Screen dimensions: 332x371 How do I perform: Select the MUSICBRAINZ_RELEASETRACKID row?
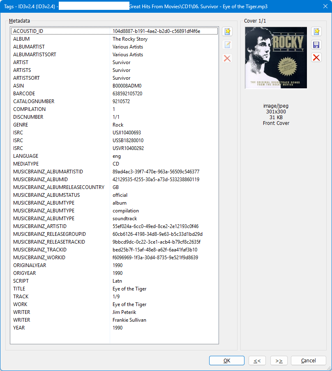(x=114, y=242)
